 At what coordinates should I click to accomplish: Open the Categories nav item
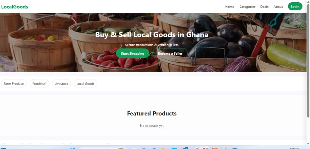[x=247, y=7]
